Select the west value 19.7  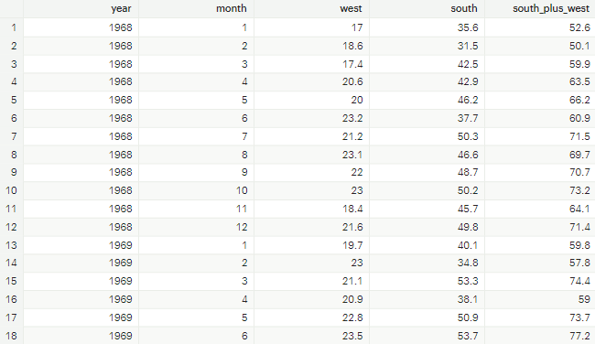click(352, 245)
